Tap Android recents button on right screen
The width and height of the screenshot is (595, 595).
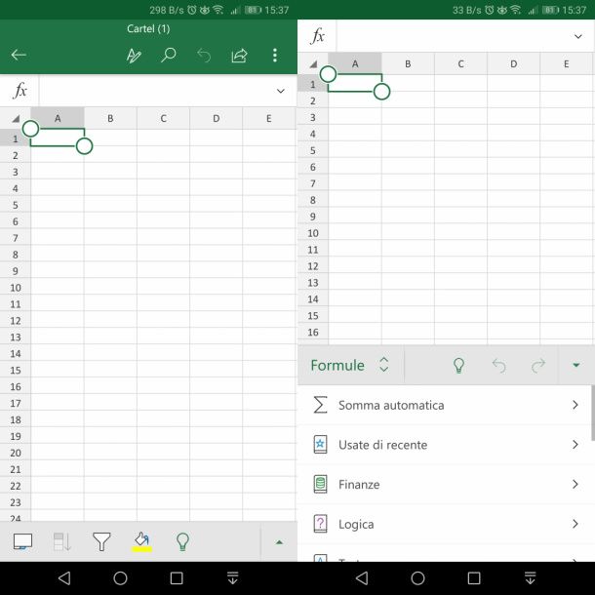coord(474,577)
